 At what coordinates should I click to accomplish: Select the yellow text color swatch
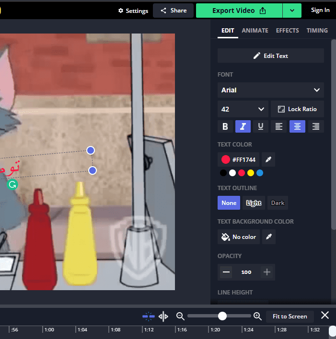[251, 173]
